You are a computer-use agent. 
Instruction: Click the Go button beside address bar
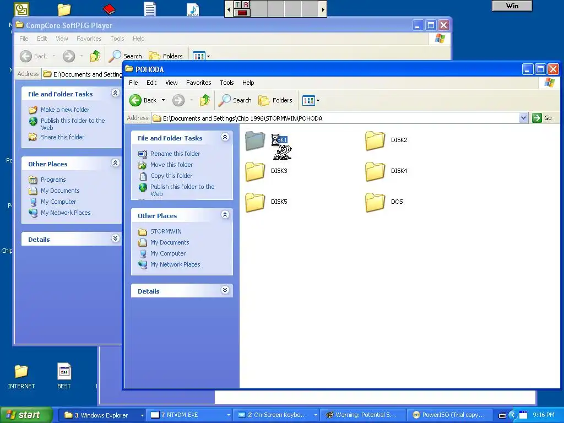(542, 118)
